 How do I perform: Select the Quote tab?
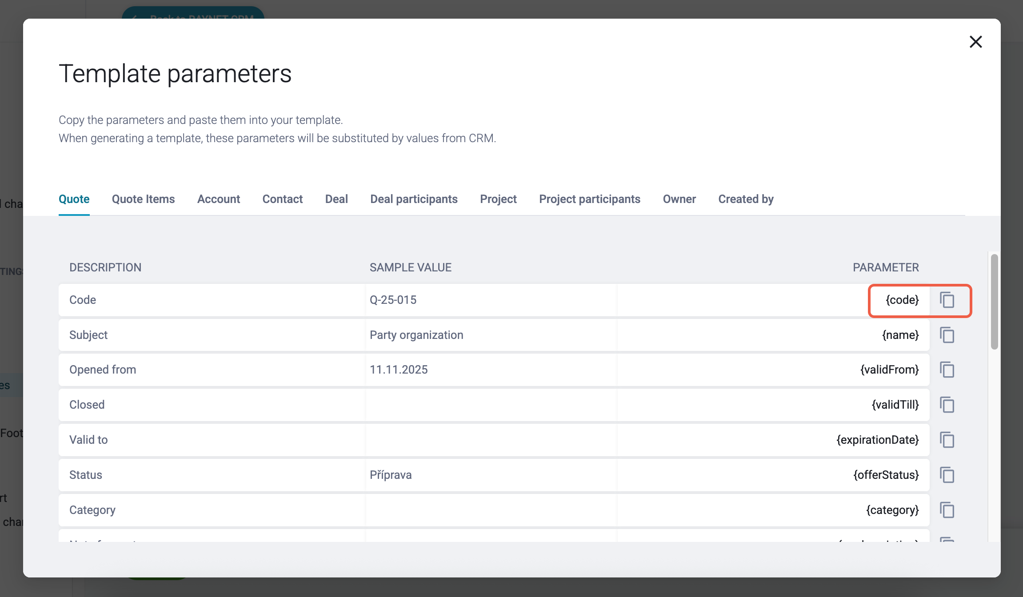[74, 199]
